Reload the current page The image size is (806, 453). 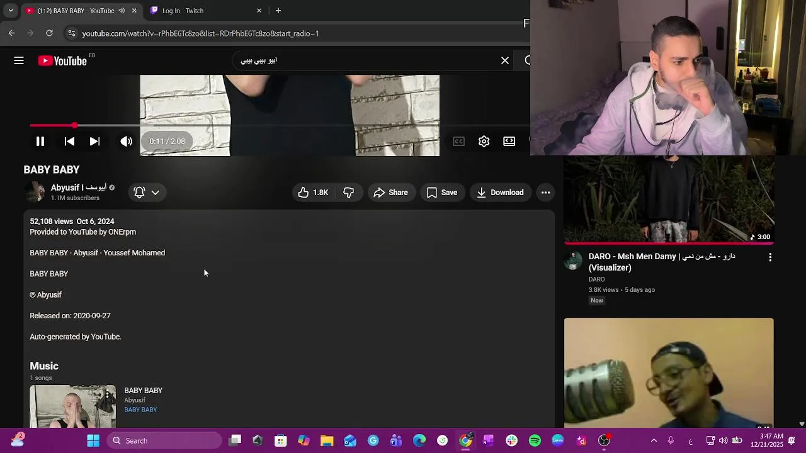click(49, 33)
